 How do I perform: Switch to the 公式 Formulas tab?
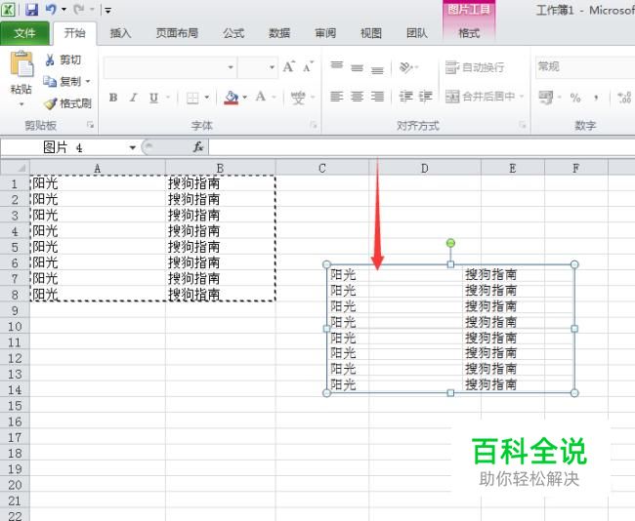click(x=233, y=33)
